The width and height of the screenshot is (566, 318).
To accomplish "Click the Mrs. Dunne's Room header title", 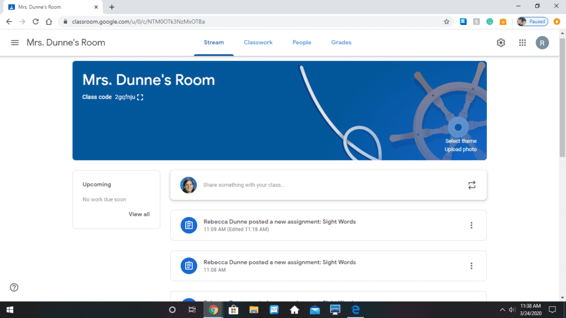I will coord(66,43).
